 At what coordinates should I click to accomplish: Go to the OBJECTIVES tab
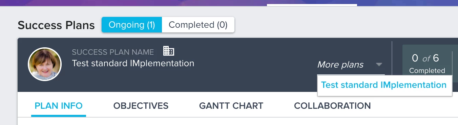pos(141,106)
